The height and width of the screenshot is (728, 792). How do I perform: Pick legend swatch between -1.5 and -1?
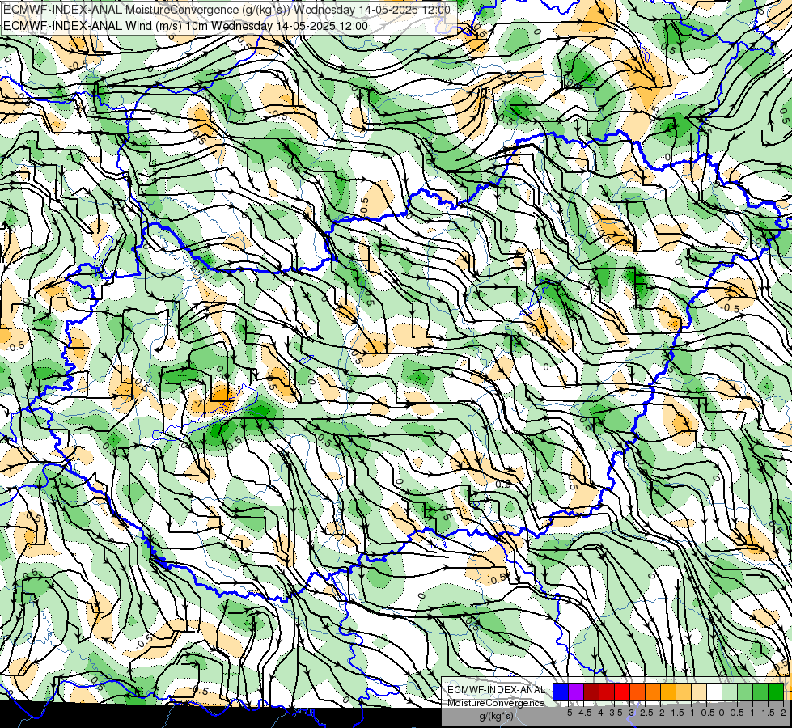tap(684, 692)
